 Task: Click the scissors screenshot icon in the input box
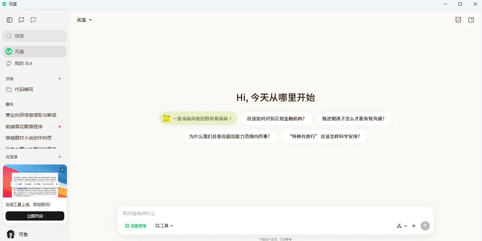pyautogui.click(x=399, y=226)
